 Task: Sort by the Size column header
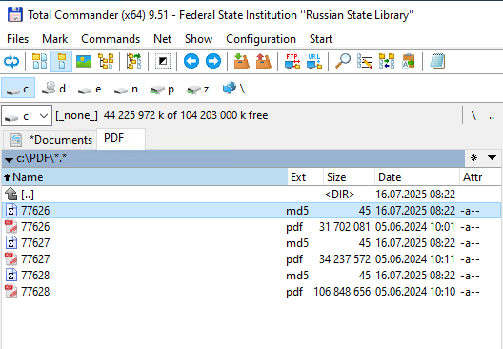tap(349, 177)
